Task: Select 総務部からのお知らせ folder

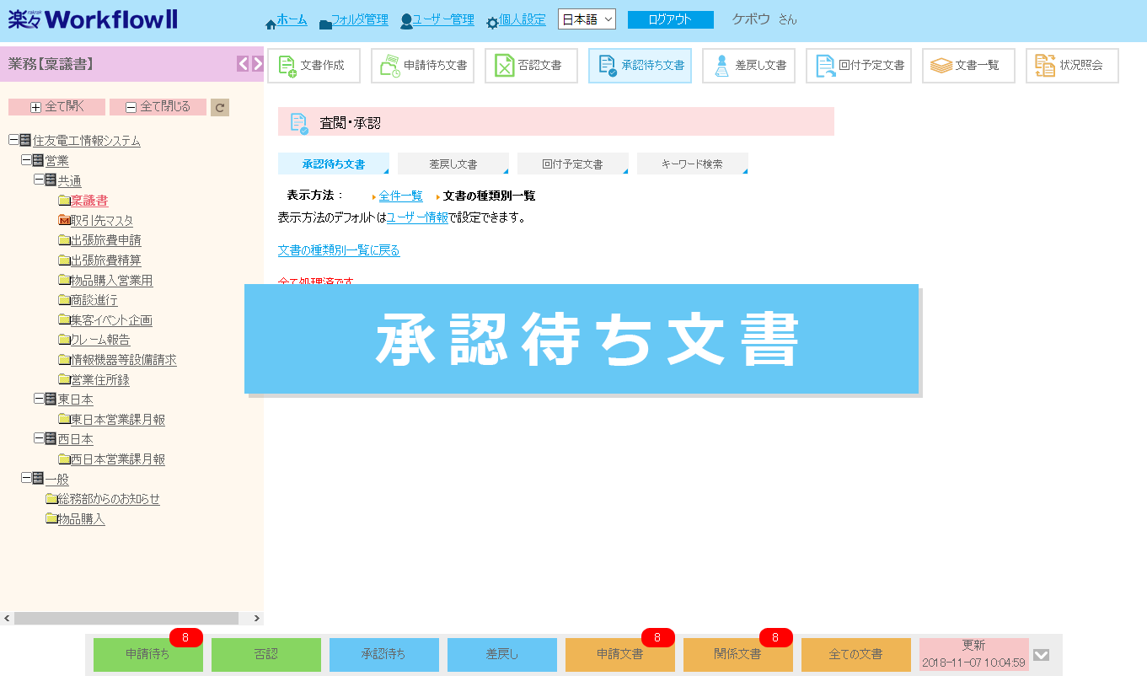Action: pos(109,499)
